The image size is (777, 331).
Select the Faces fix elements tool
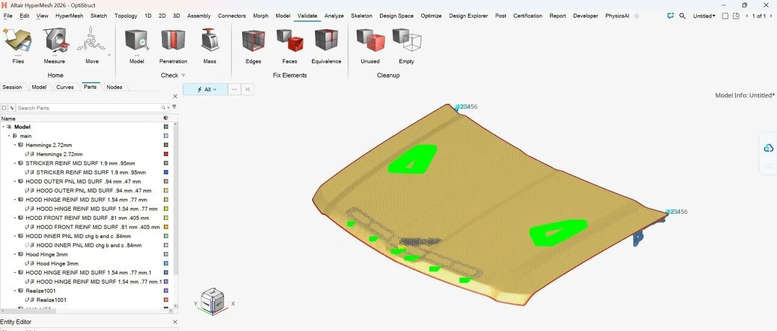[x=290, y=41]
